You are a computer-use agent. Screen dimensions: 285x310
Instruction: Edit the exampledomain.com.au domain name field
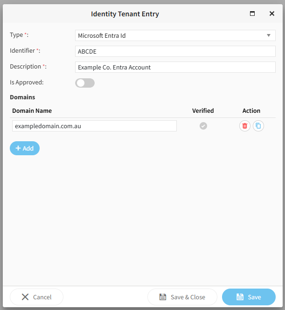(x=94, y=126)
